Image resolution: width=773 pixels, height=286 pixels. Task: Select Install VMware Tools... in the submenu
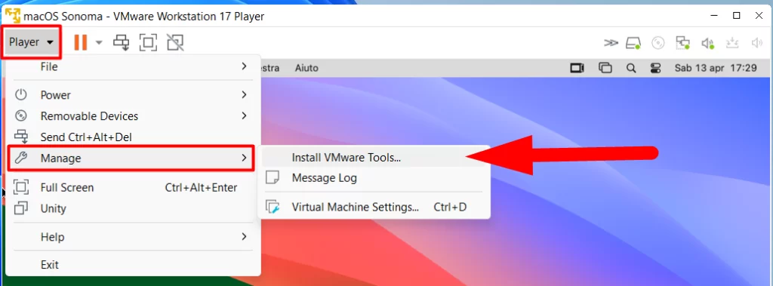(374, 158)
